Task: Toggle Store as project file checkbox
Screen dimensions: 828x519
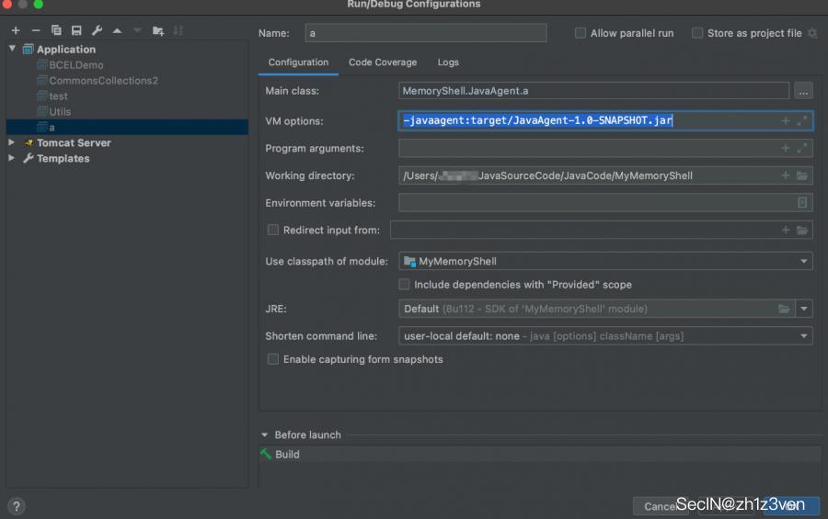Action: [x=697, y=33]
